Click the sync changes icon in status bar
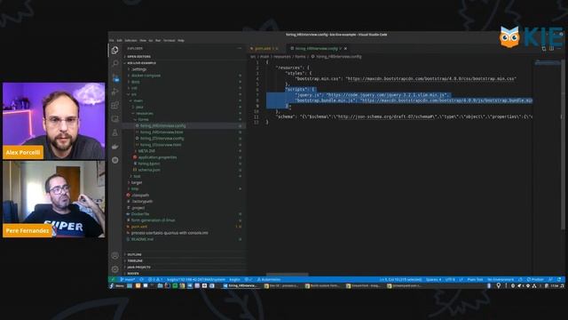The height and width of the screenshot is (320, 568). pos(142,280)
